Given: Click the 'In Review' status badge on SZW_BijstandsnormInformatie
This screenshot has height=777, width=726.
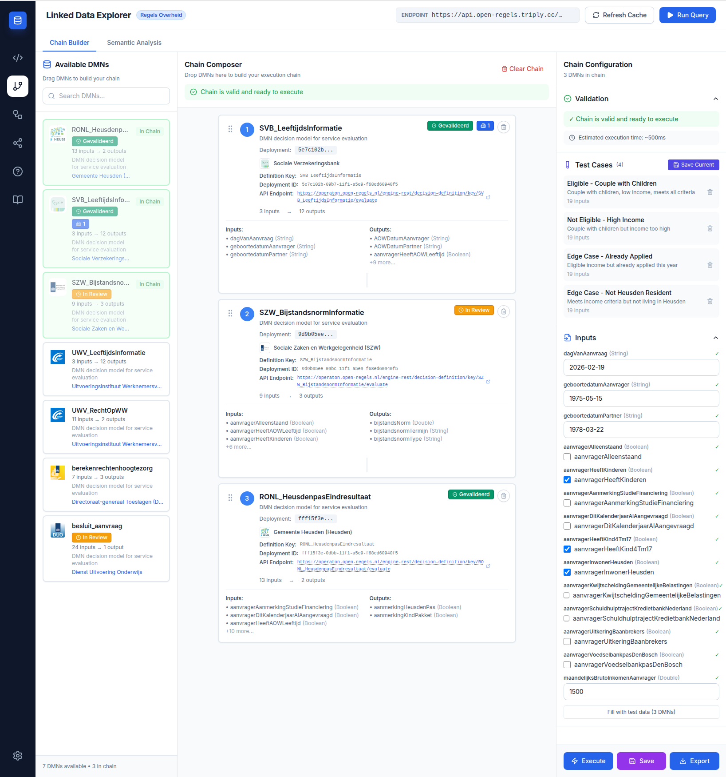Looking at the screenshot, I should 473,310.
